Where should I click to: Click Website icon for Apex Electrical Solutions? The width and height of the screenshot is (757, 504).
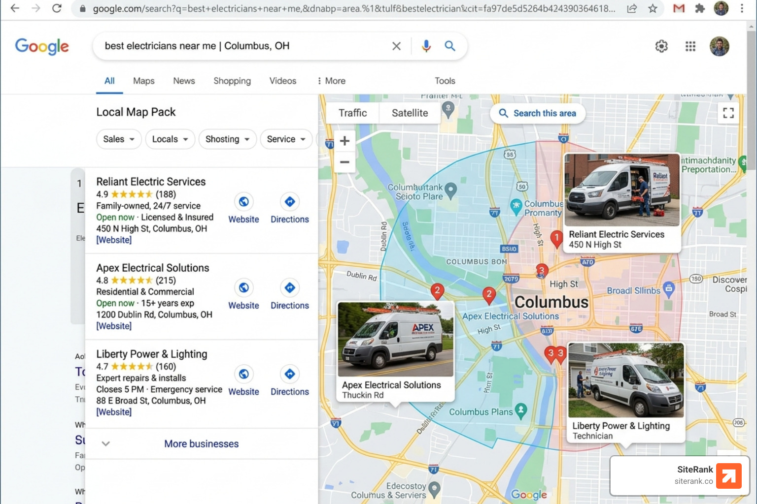tap(243, 288)
